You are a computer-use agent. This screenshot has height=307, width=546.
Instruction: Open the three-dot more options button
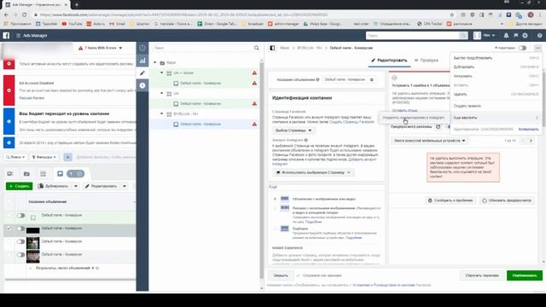point(538,48)
